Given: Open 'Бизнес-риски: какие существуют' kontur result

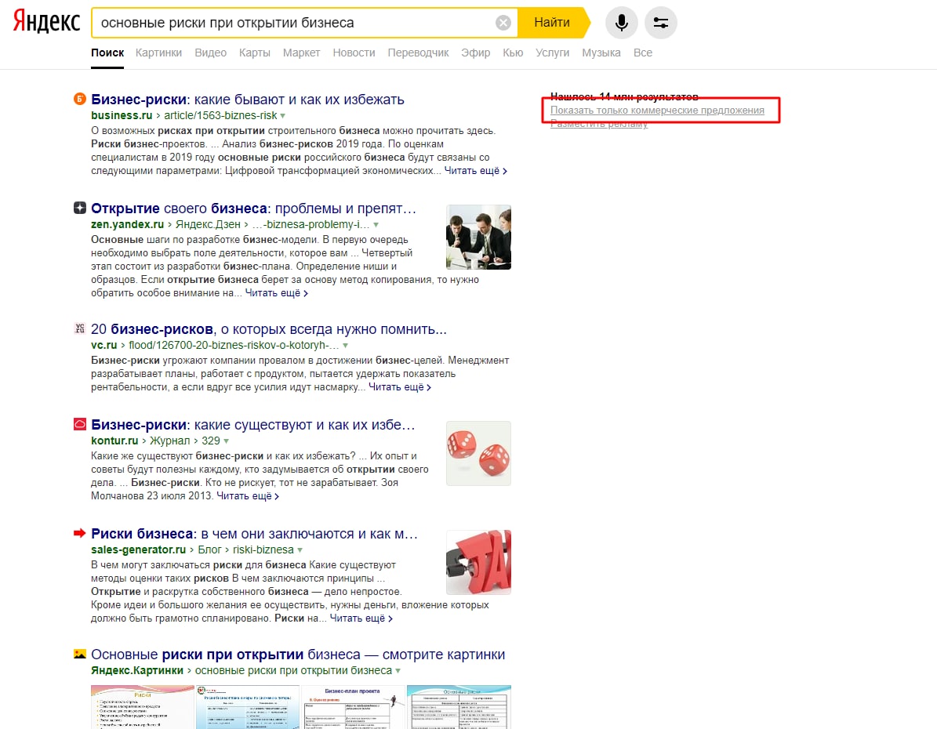Looking at the screenshot, I should tap(252, 424).
